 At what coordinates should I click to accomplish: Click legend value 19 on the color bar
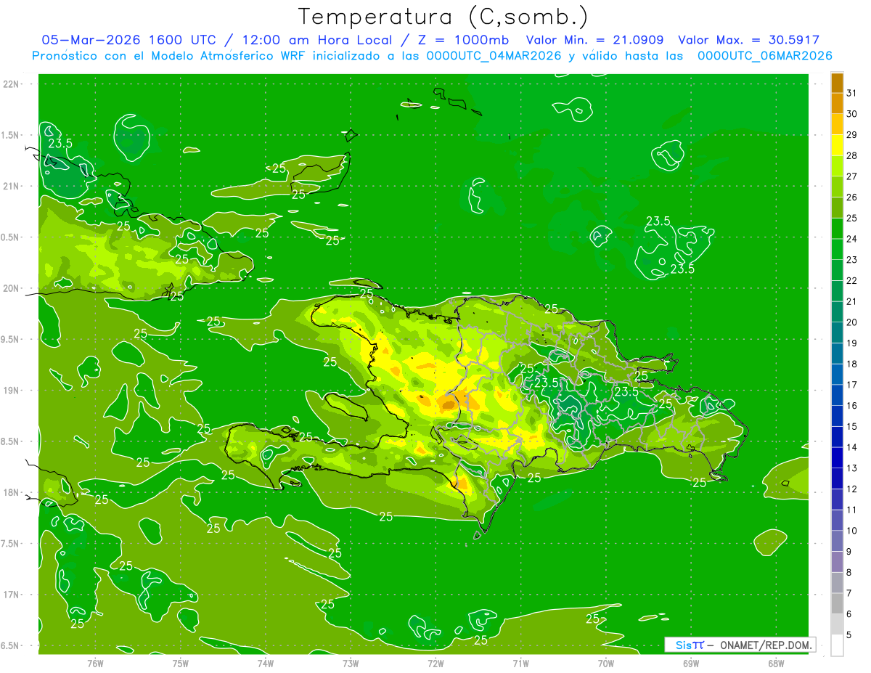[852, 343]
